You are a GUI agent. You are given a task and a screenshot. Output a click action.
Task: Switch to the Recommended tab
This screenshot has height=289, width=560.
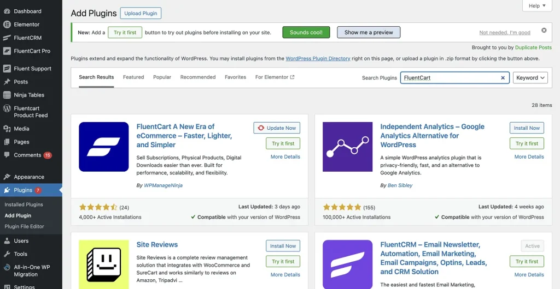[198, 77]
